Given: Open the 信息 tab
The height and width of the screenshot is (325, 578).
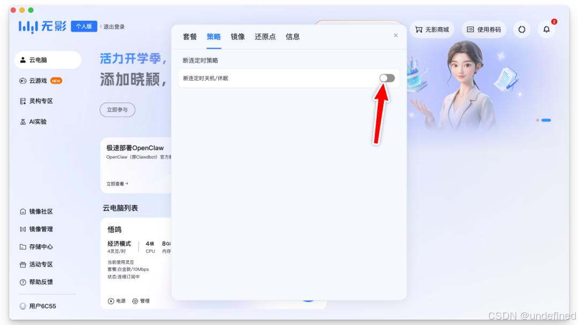Looking at the screenshot, I should (293, 36).
